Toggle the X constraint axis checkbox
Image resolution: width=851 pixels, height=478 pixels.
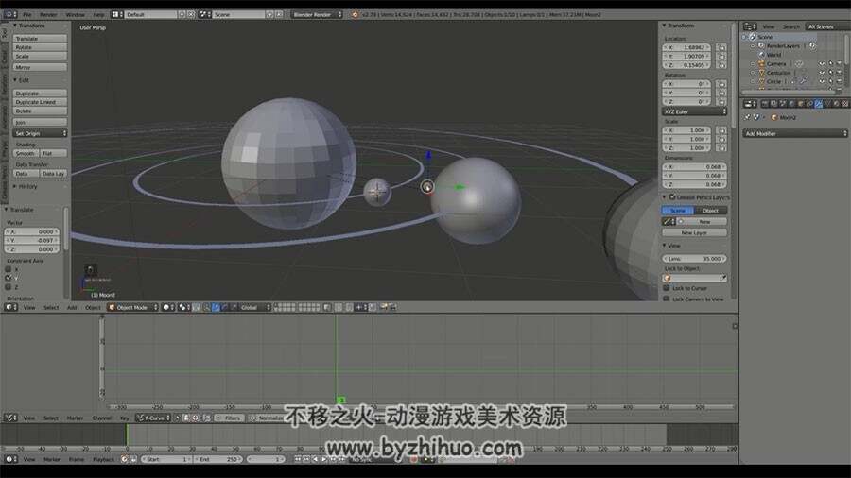click(x=9, y=269)
